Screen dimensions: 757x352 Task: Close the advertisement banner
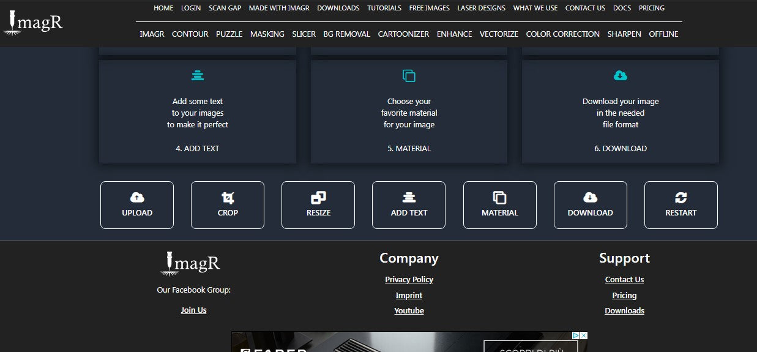[x=584, y=335]
